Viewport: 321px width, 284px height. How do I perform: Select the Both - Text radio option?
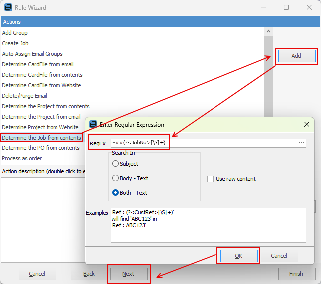point(115,193)
